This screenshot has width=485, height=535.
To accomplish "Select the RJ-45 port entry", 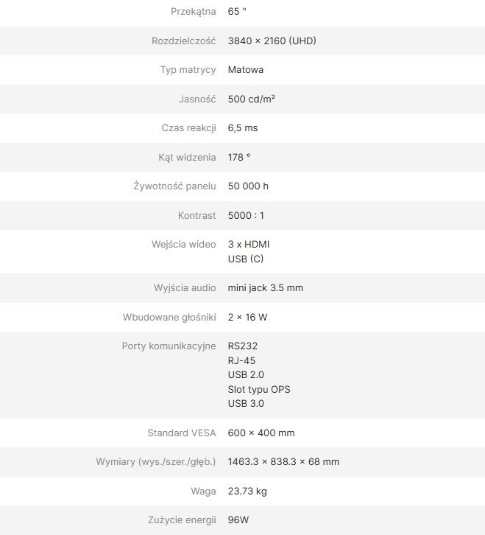I will coord(242,360).
